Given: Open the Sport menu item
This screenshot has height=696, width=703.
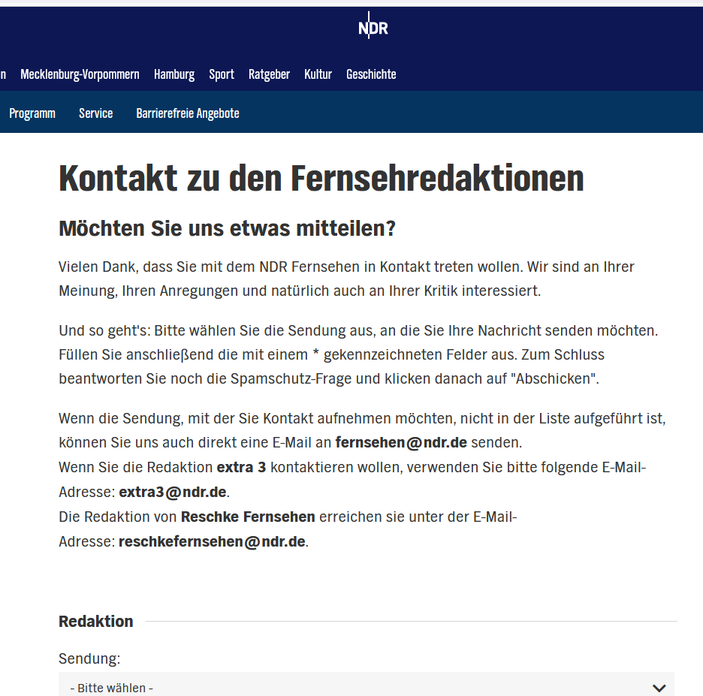Looking at the screenshot, I should 222,74.
